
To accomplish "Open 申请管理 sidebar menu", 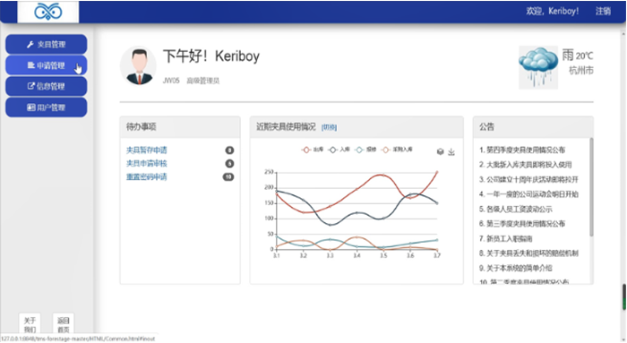I will click(x=46, y=65).
